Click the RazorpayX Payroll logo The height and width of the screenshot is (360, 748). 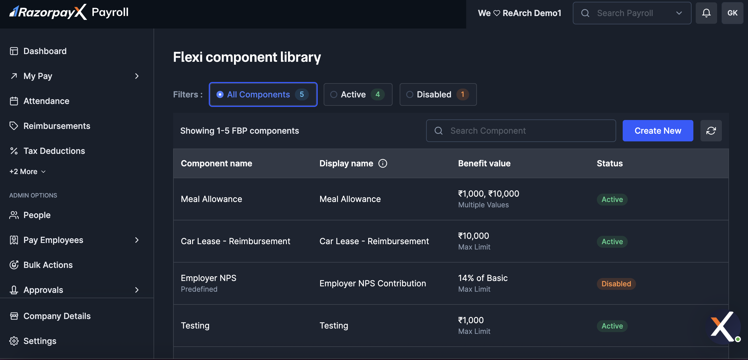[69, 12]
